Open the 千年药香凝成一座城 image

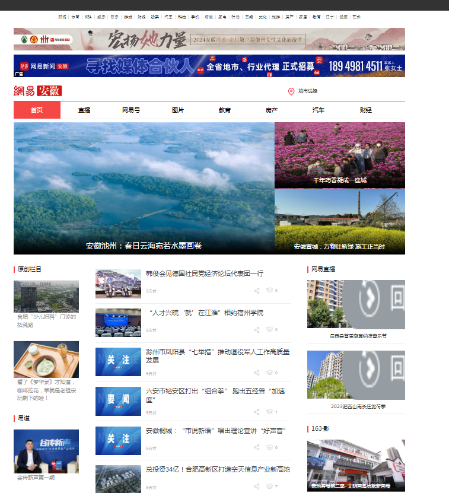[x=340, y=155]
